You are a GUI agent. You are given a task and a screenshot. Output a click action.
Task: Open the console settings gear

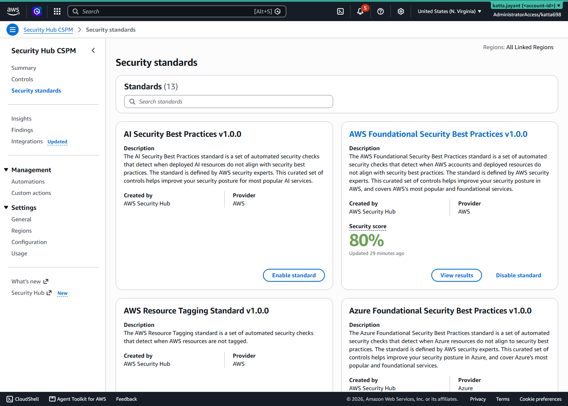401,11
